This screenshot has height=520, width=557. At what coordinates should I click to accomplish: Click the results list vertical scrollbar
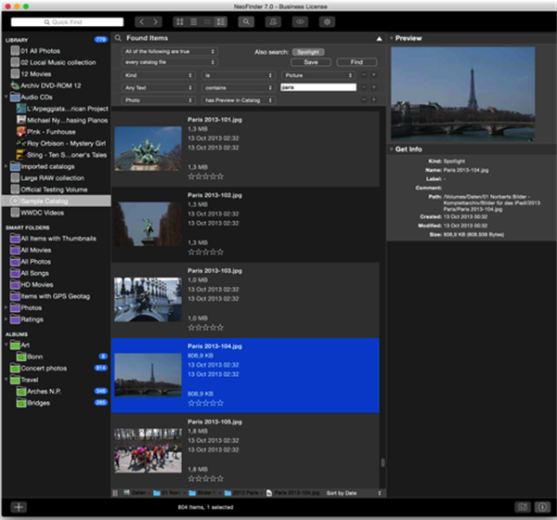(382, 462)
